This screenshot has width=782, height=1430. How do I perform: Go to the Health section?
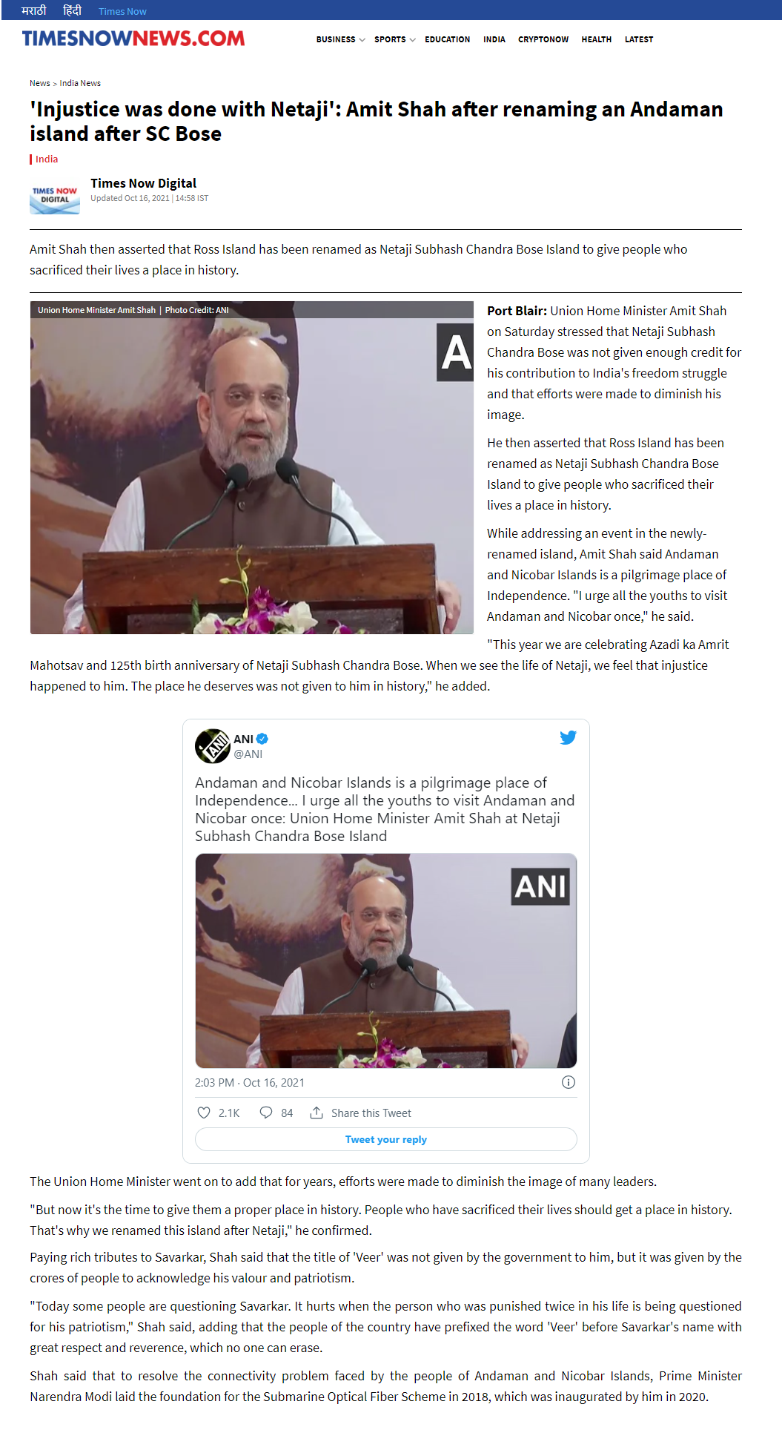596,39
